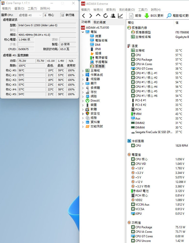Select the Seagate FireCuda SE SSD row
This screenshot has height=243, width=189.
(x=158, y=132)
